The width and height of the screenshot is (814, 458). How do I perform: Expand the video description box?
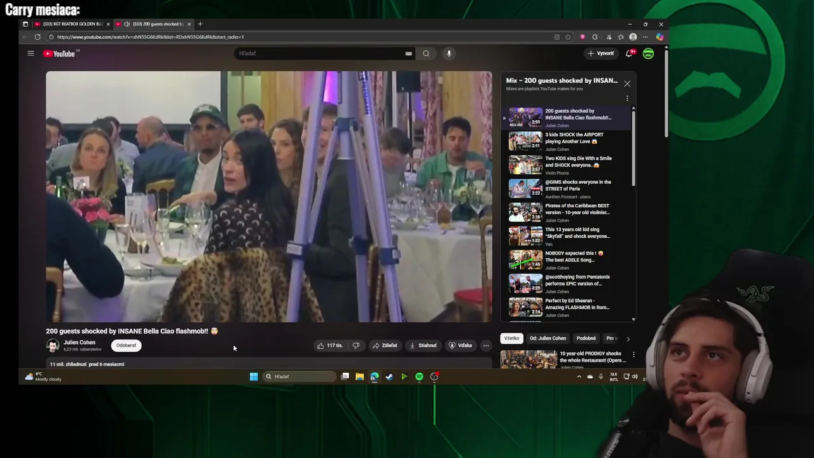(x=269, y=364)
